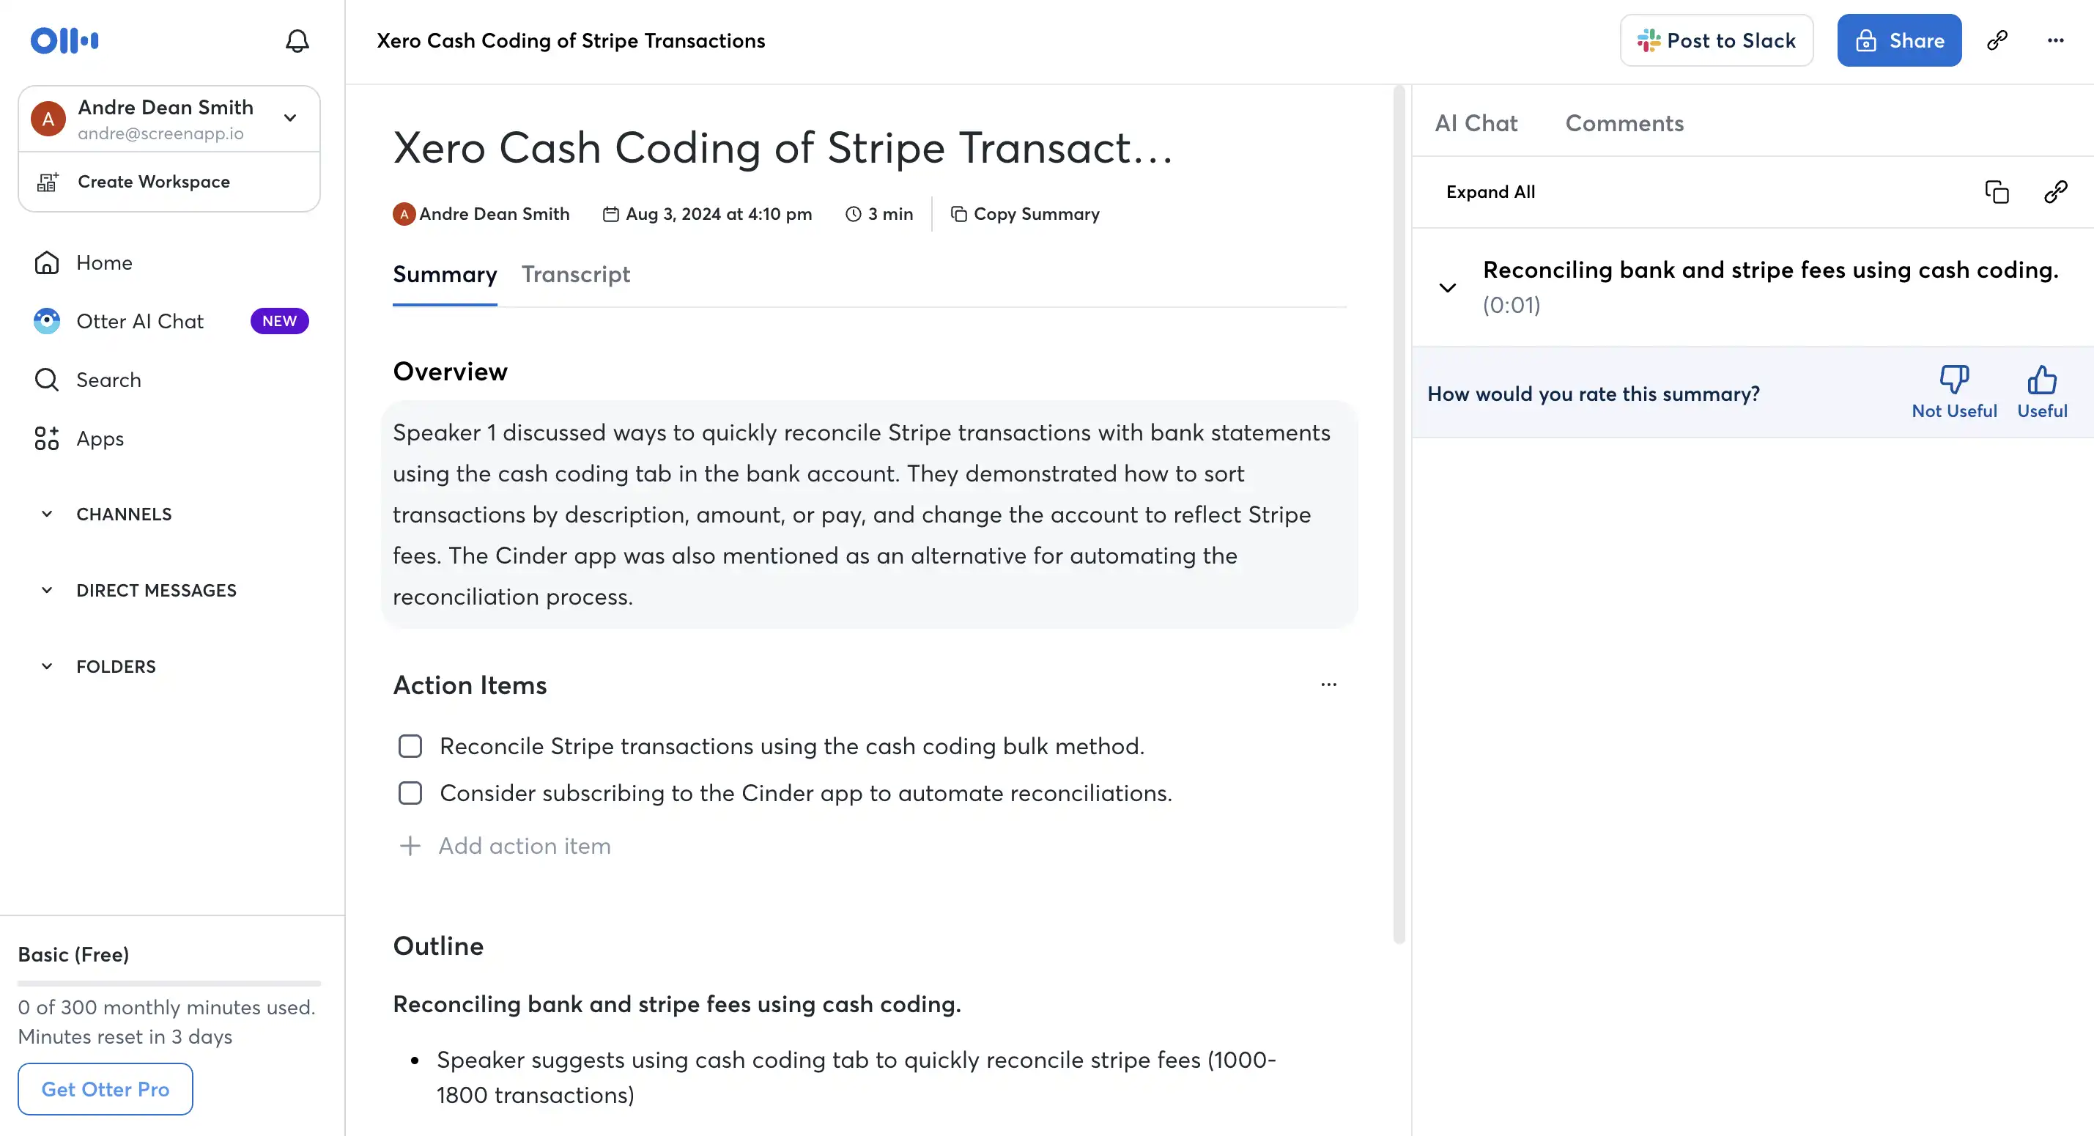The width and height of the screenshot is (2094, 1136).
Task: Copy the outline using the copy icon
Action: click(1997, 192)
